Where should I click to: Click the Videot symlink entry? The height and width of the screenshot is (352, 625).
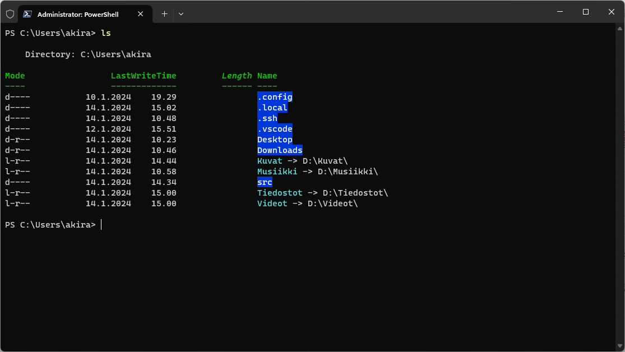272,203
